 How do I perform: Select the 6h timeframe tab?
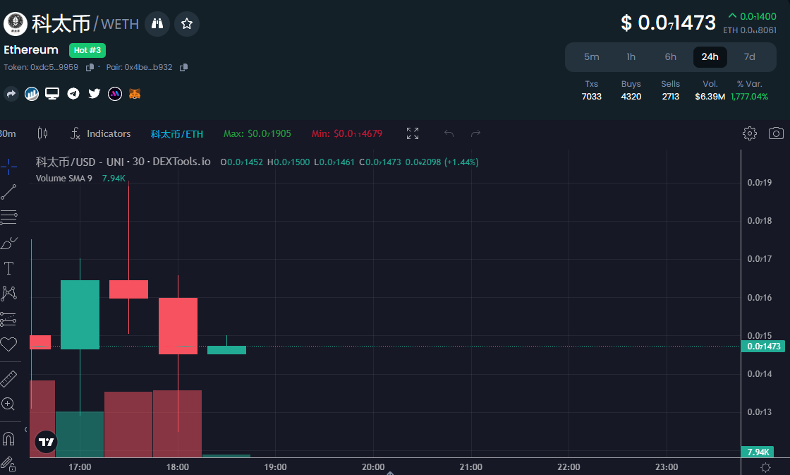pos(670,57)
